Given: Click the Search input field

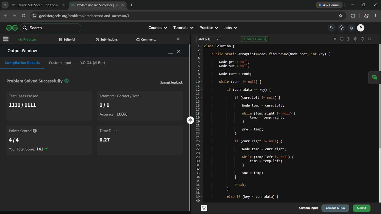Looking at the screenshot, I should tap(51, 28).
